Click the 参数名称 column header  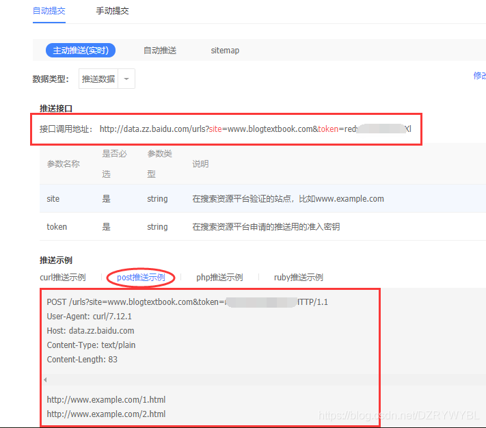64,163
